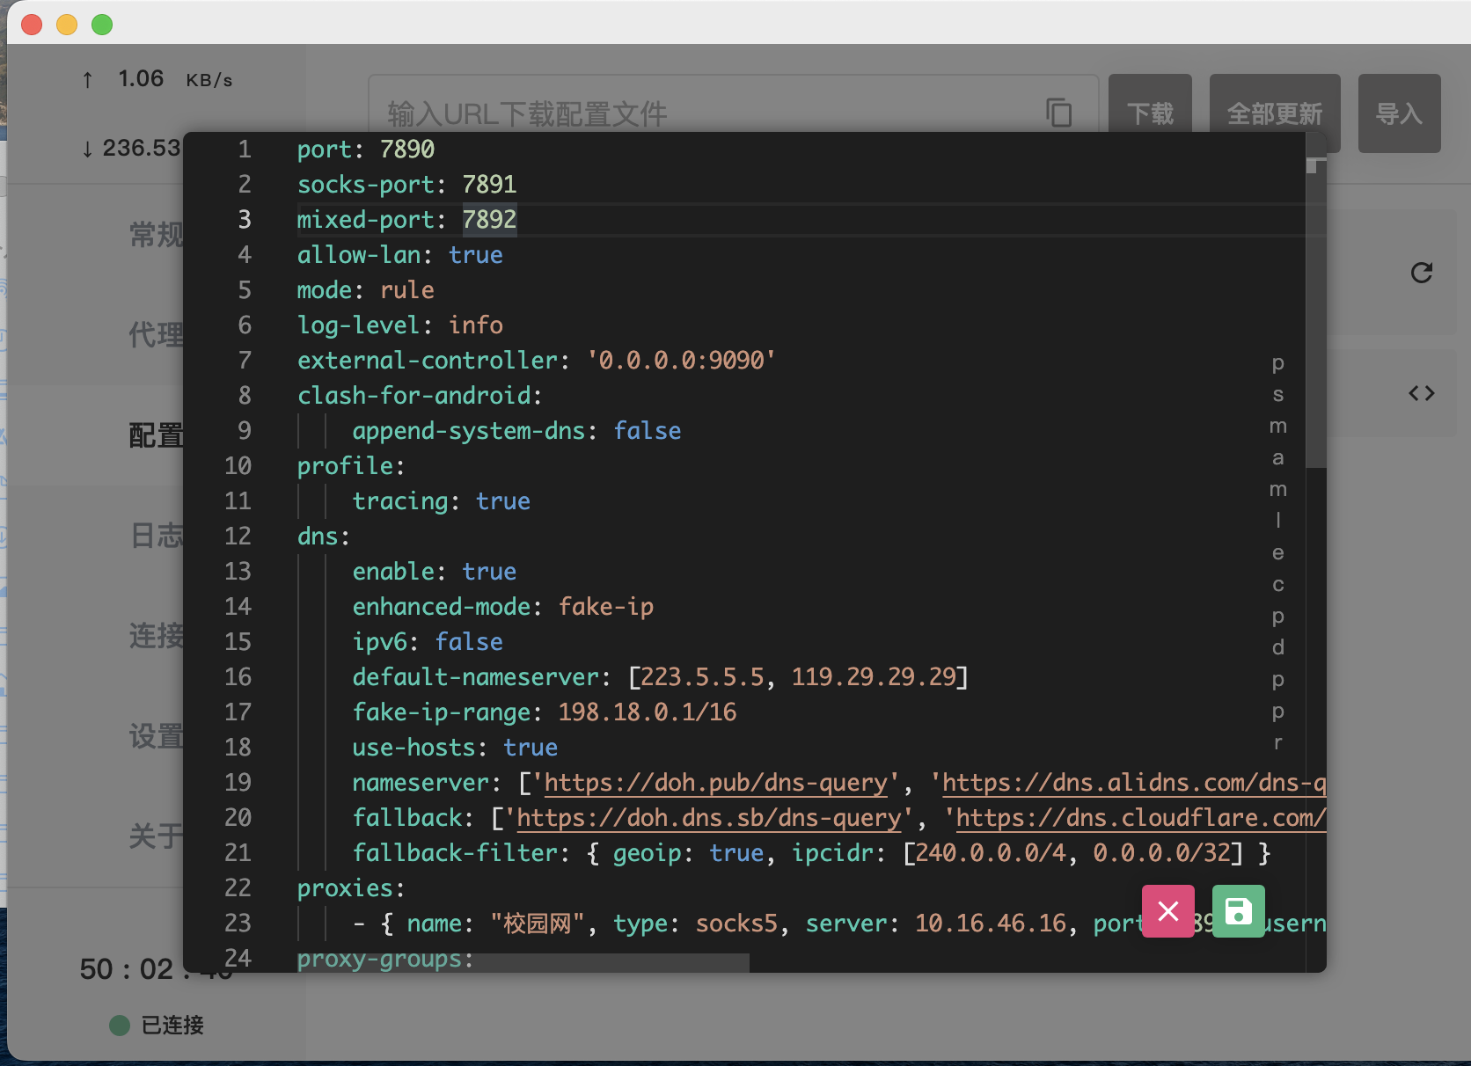Screen dimensions: 1471x1066
Task: Click 'rule' value on mode line
Action: point(407,289)
